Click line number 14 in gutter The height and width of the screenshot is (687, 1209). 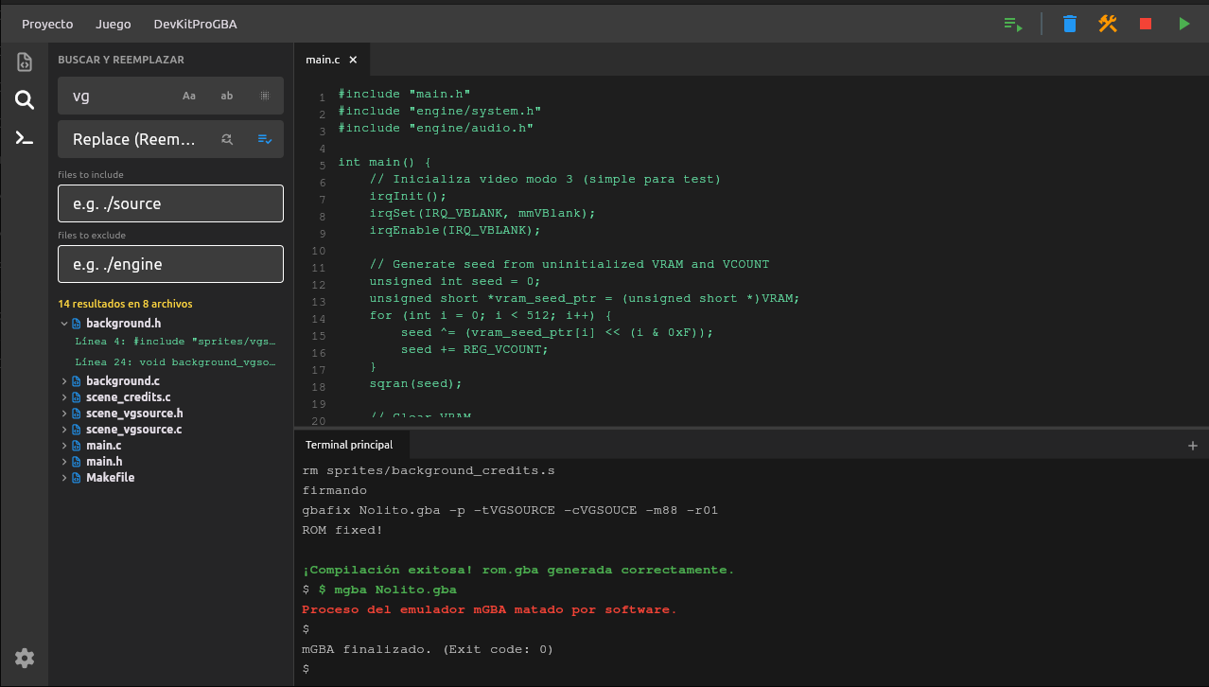point(318,319)
